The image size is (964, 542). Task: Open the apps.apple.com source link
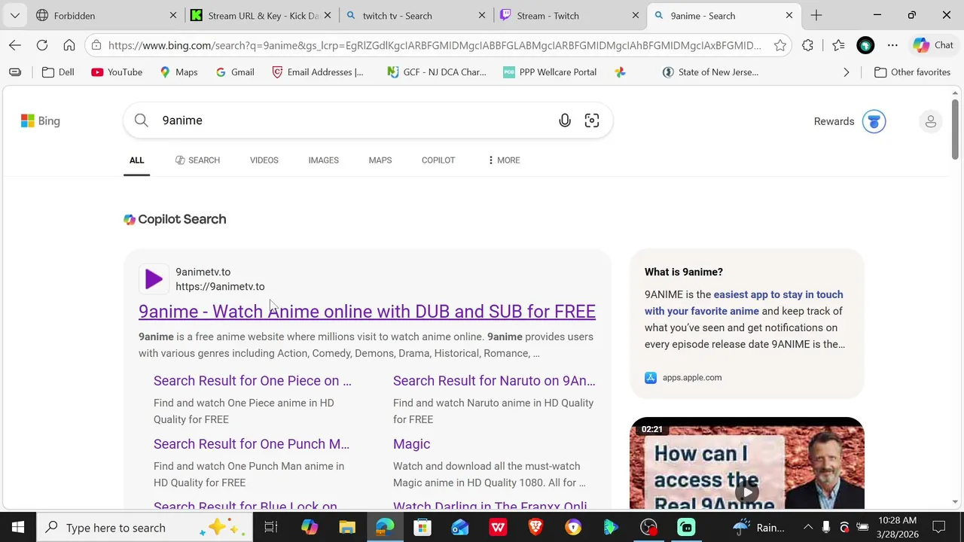[x=683, y=378]
